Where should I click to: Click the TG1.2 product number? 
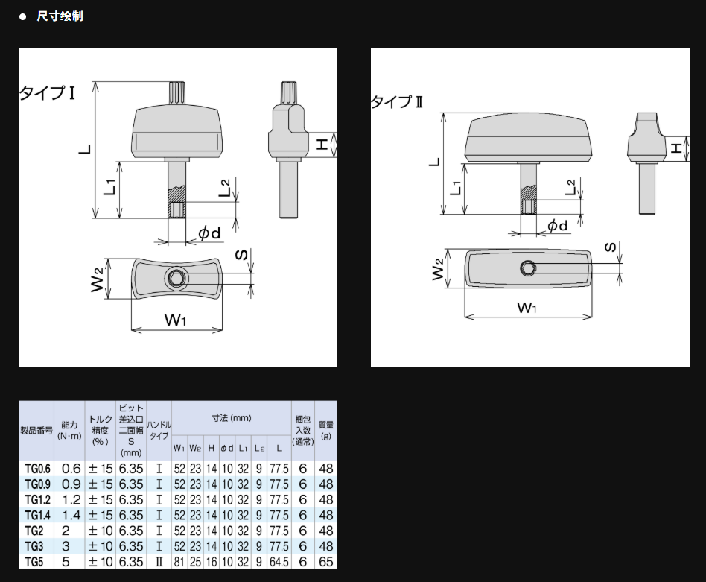[x=37, y=499]
